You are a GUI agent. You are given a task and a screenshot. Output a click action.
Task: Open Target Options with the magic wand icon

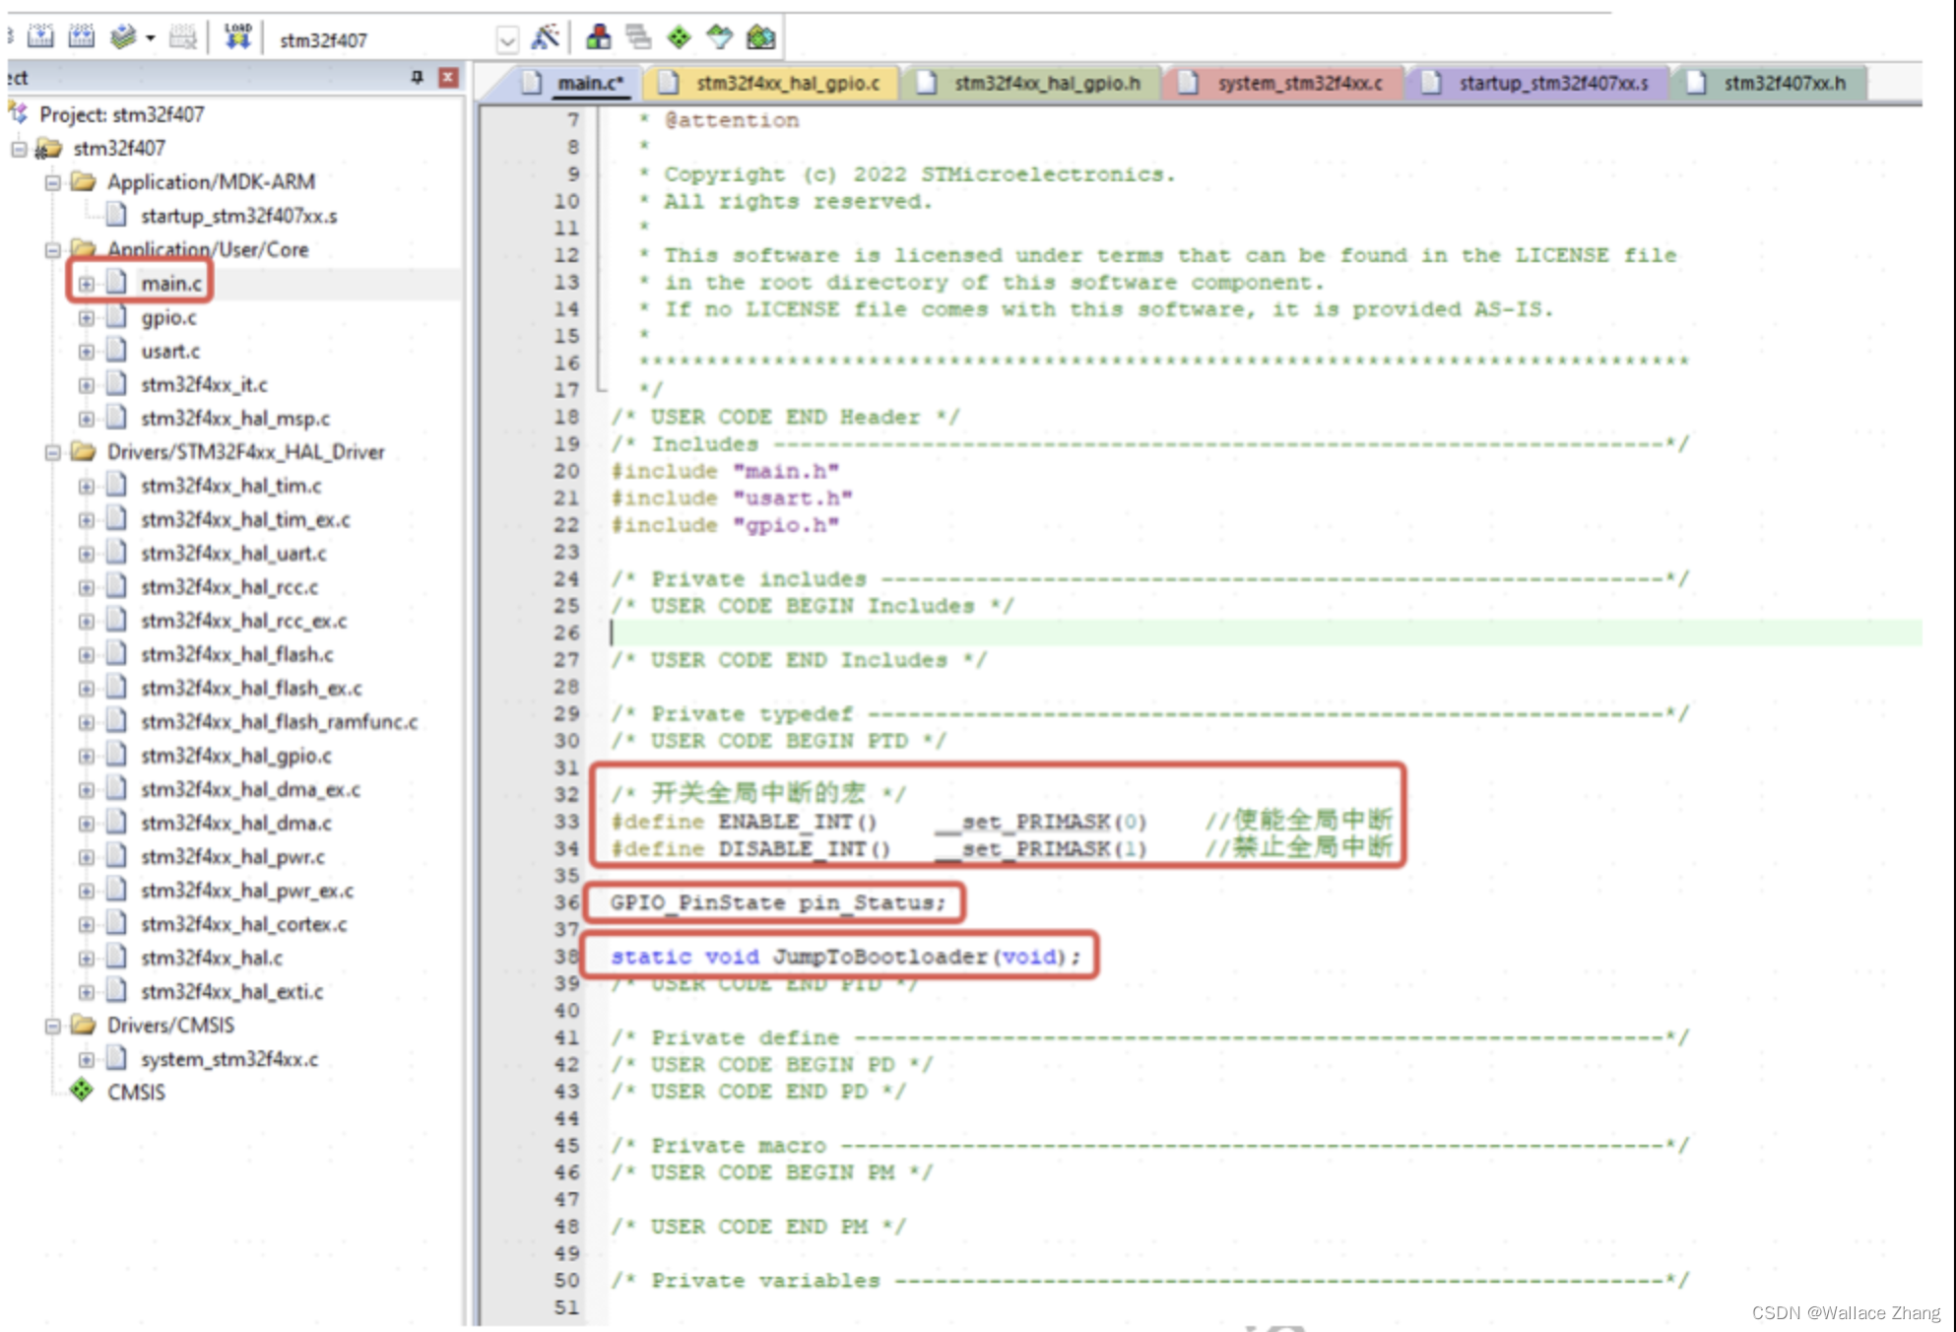coord(547,37)
